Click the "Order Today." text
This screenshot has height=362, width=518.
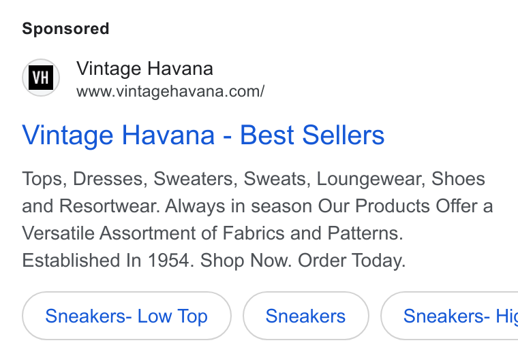[x=352, y=261]
